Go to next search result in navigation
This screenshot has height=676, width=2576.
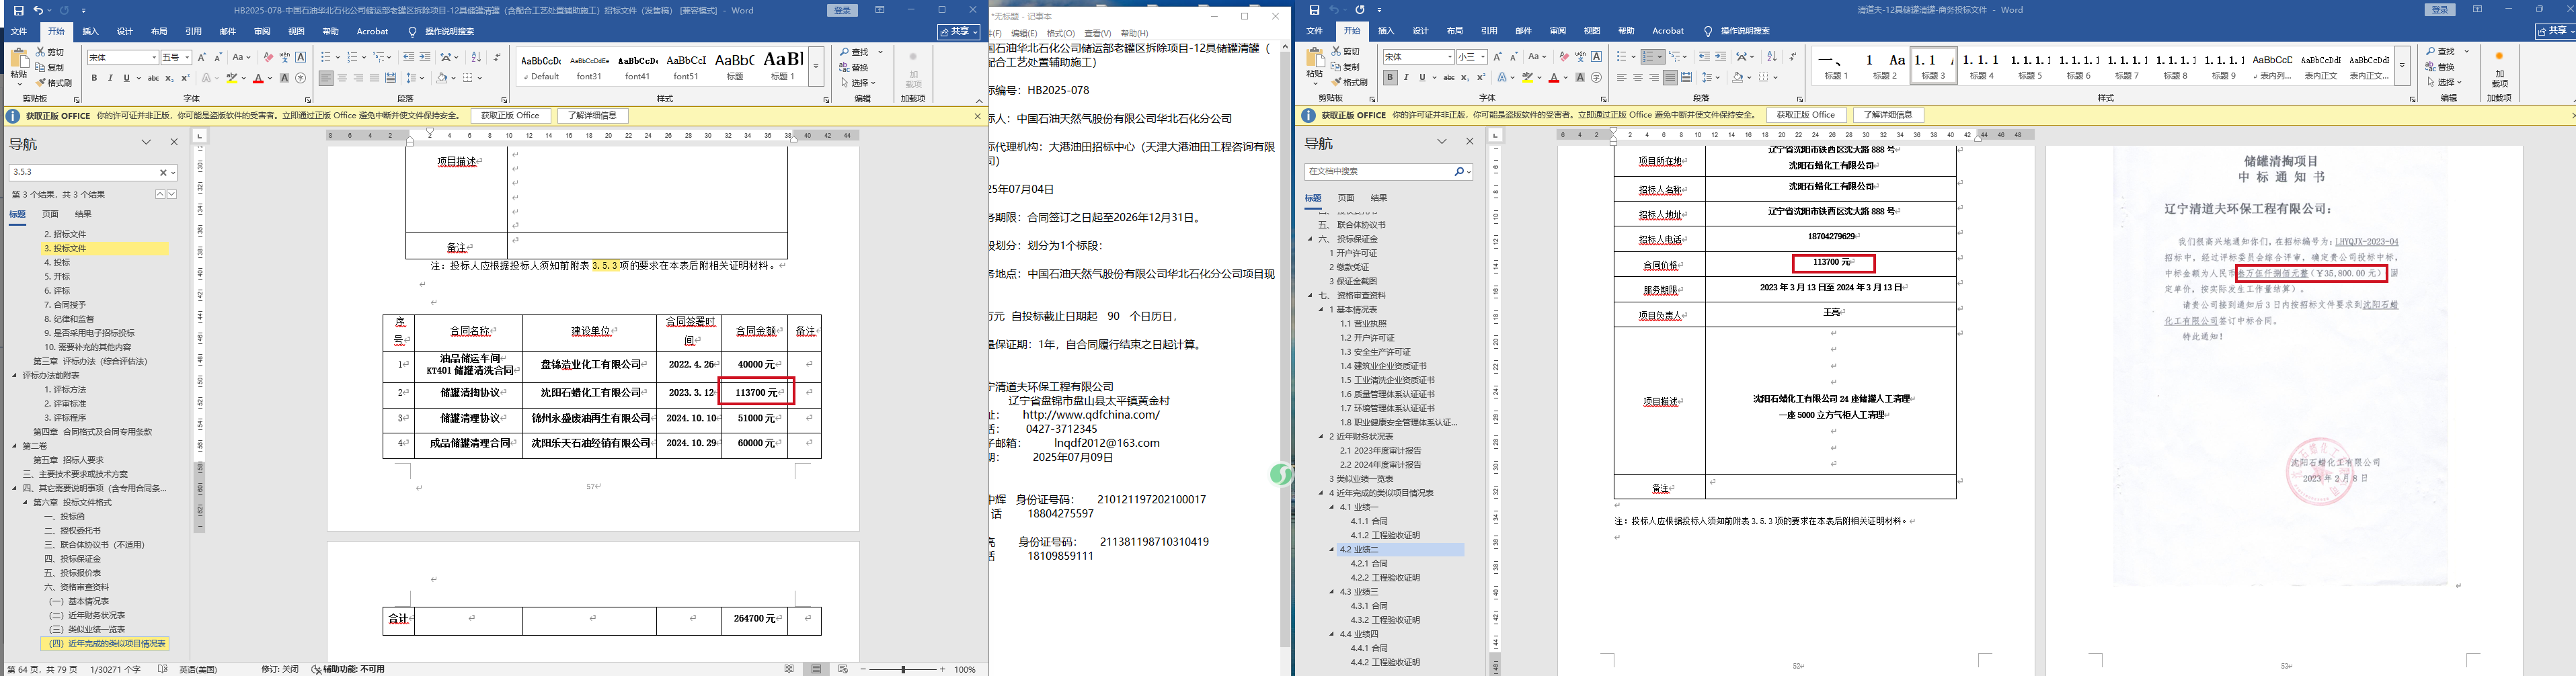[x=171, y=194]
